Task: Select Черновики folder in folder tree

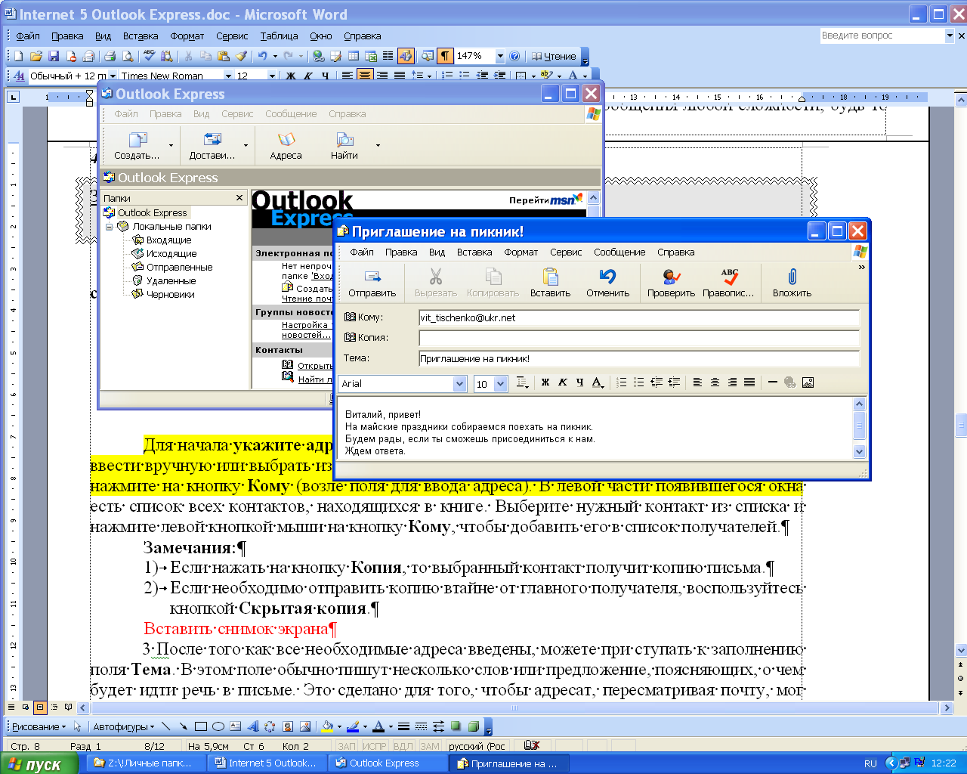Action: tap(170, 294)
